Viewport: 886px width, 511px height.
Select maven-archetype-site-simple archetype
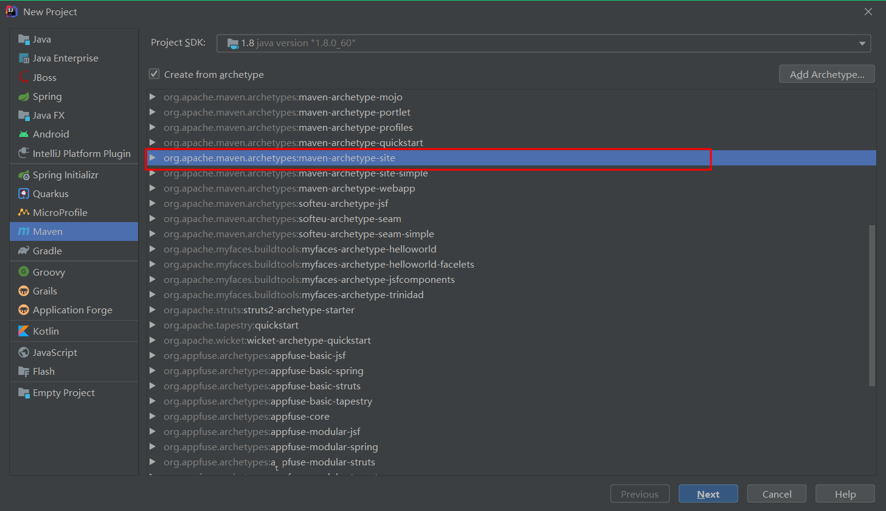pos(511,173)
